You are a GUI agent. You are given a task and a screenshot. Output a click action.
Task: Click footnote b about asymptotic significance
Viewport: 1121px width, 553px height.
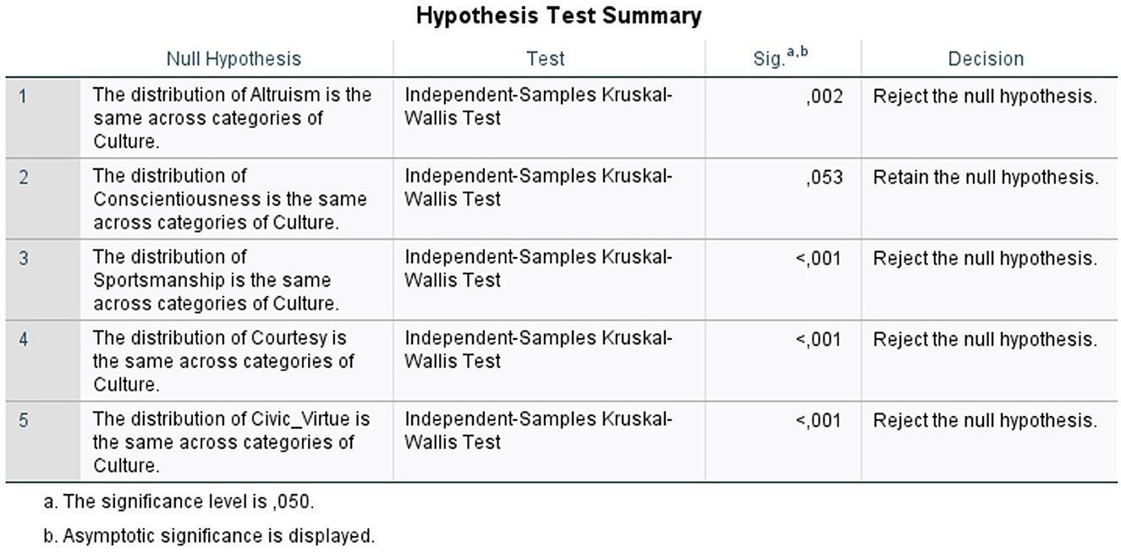[x=209, y=536]
